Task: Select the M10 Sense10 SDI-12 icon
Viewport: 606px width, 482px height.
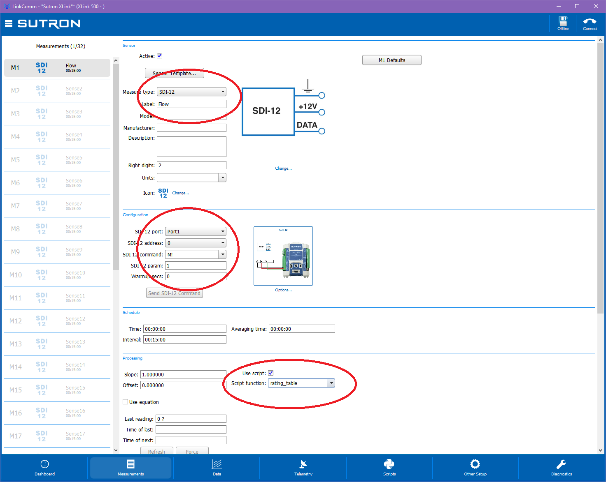Action: tap(42, 275)
